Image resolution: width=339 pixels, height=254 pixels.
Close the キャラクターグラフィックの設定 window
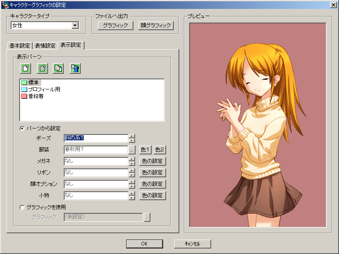coord(333,5)
